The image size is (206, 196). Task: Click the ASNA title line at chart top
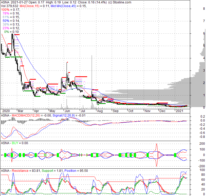66,2
